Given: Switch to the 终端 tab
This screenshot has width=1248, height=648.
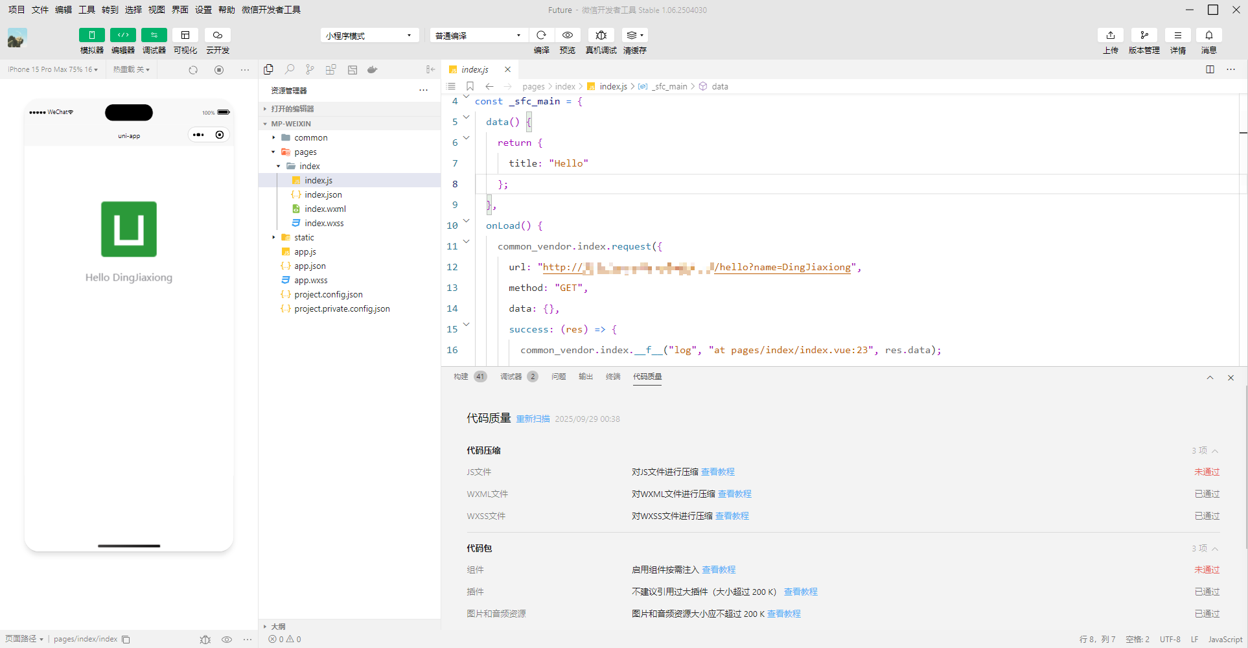Looking at the screenshot, I should click(613, 376).
